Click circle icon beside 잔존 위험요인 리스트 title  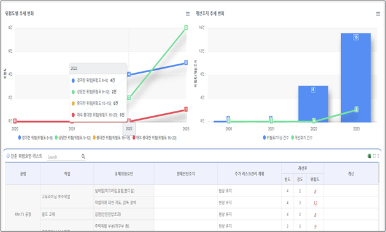(8, 156)
